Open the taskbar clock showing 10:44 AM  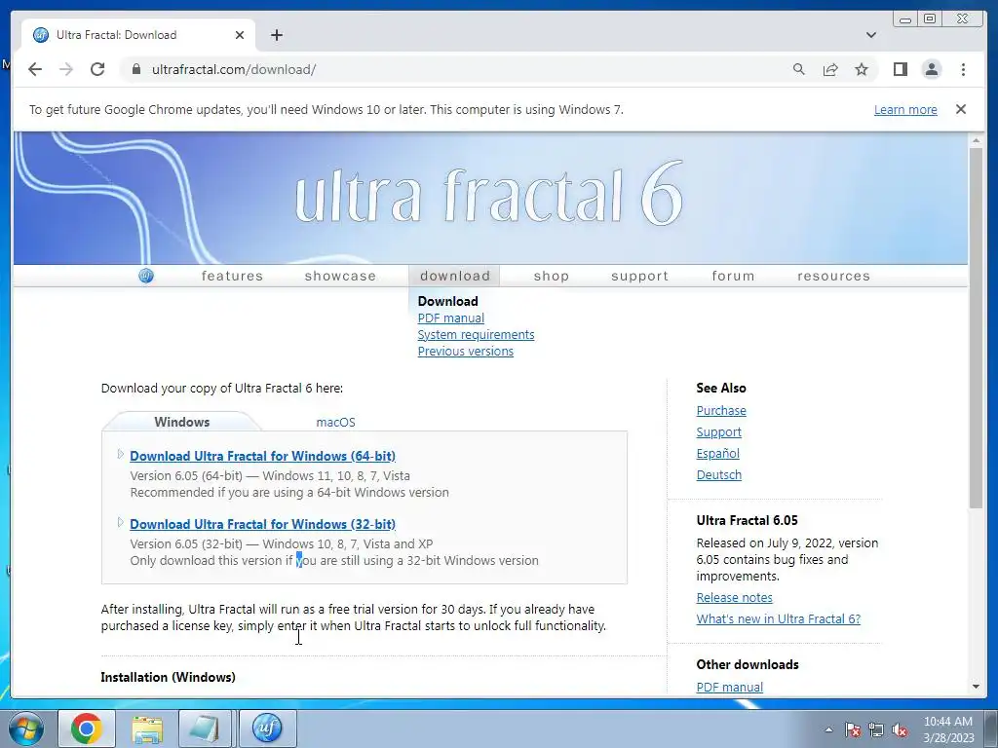pyautogui.click(x=948, y=729)
